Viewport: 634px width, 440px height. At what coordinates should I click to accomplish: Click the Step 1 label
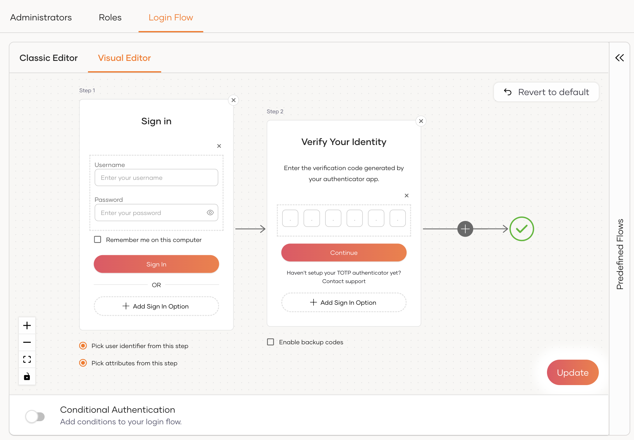(87, 90)
